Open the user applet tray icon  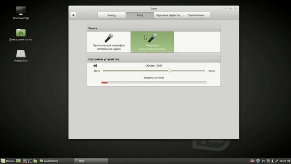click(272, 161)
